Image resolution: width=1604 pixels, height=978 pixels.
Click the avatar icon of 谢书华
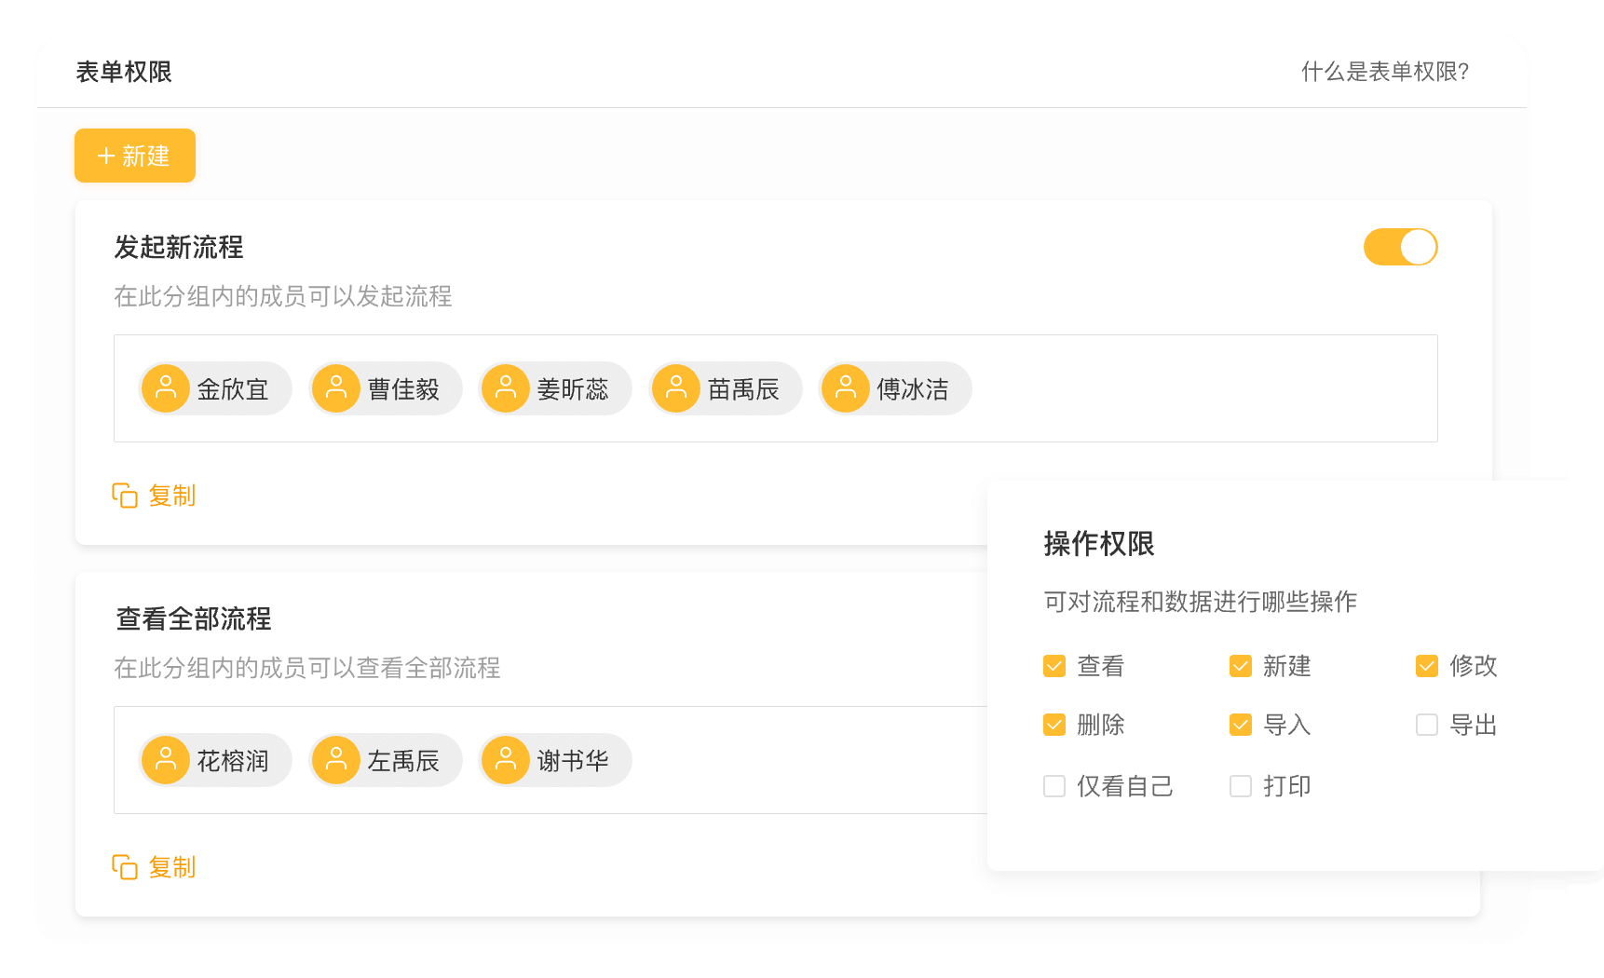(506, 760)
